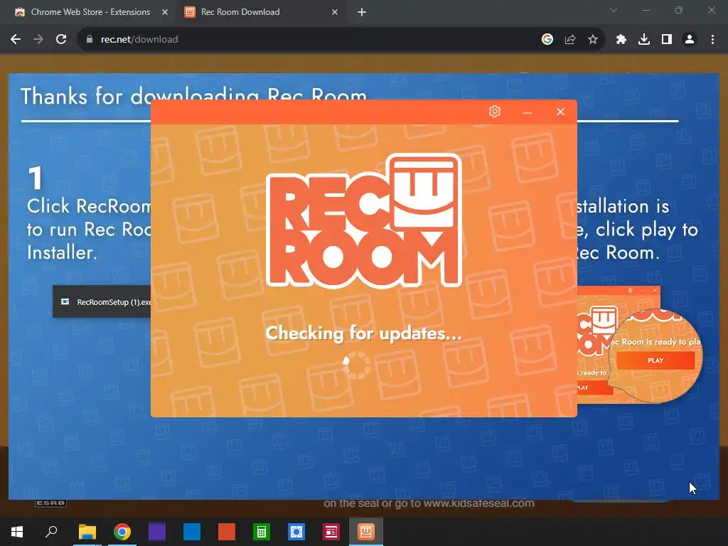Reload the rec.net page

coord(61,40)
